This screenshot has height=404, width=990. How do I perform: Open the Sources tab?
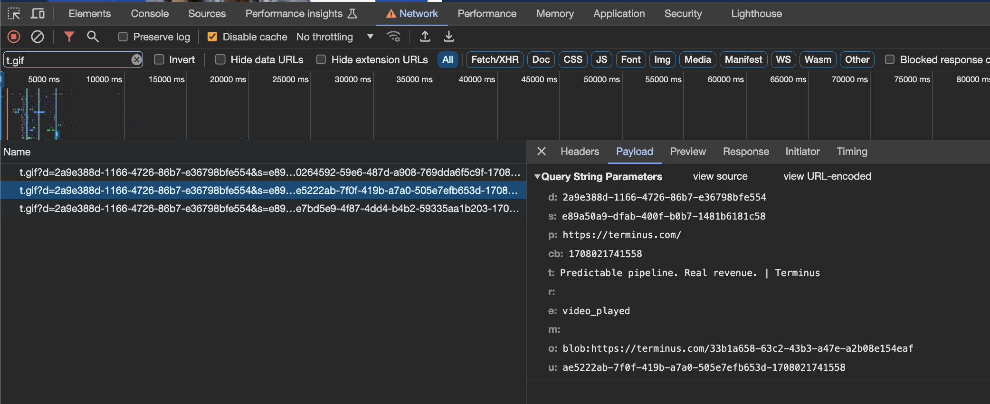click(x=207, y=13)
